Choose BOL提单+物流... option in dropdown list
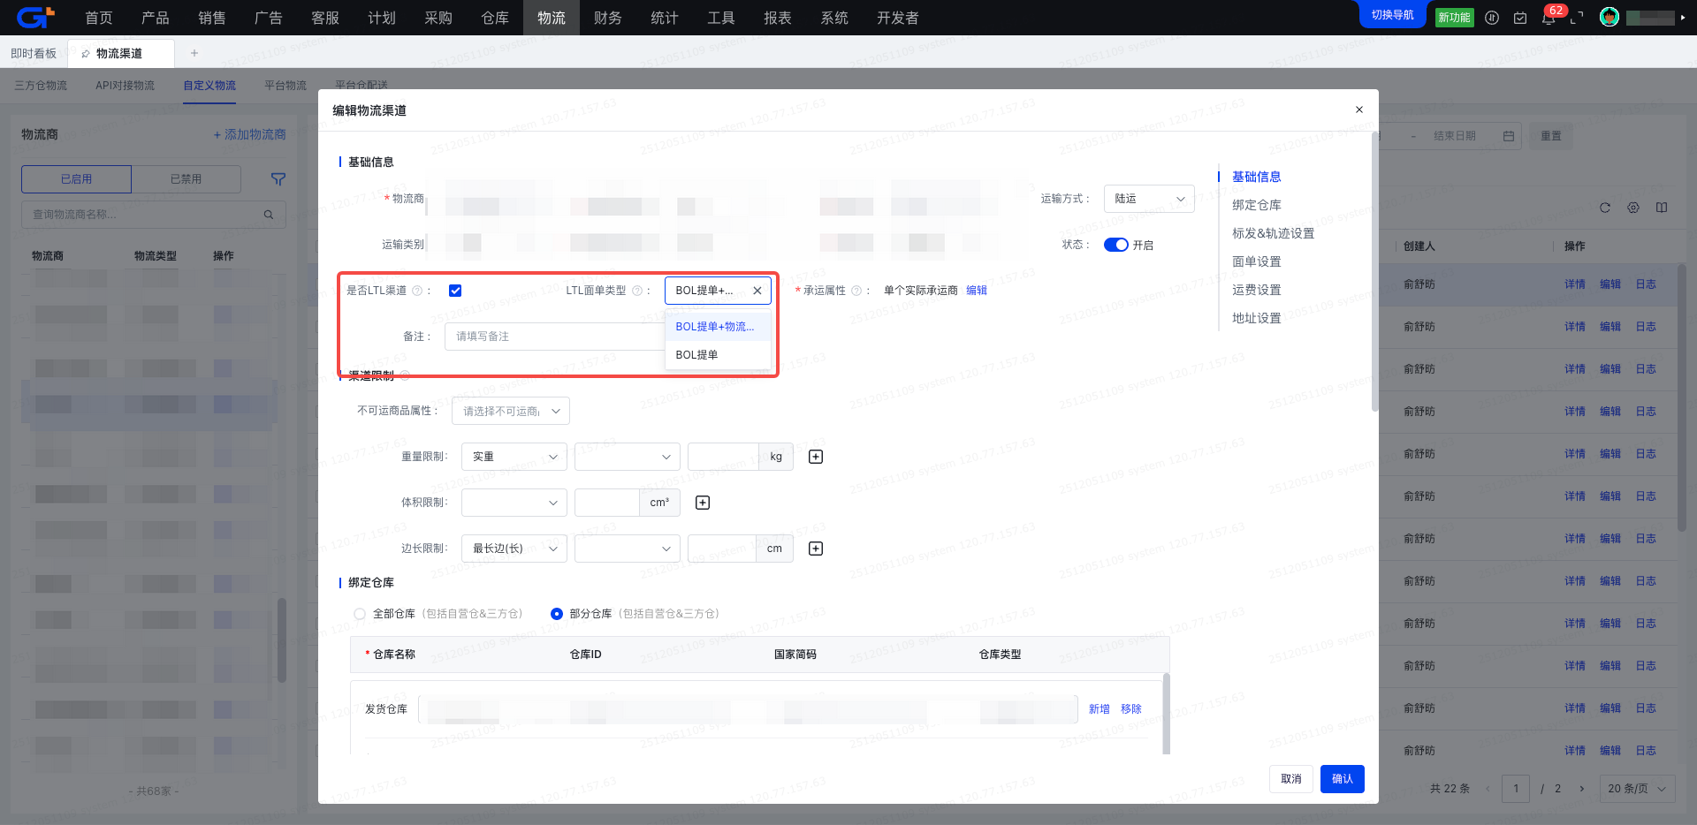Viewport: 1697px width, 825px height. point(718,327)
